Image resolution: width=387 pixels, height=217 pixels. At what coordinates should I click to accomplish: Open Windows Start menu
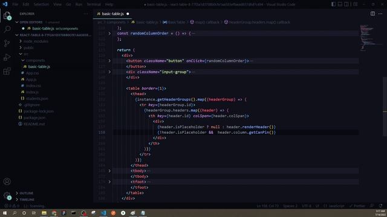5,213
